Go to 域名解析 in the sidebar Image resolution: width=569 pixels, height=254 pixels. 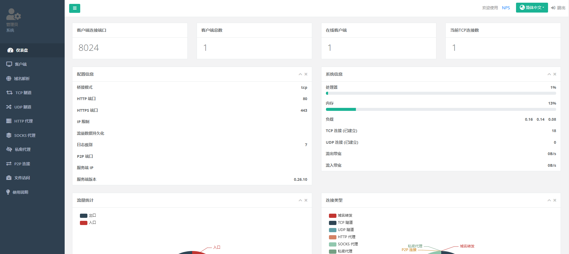pyautogui.click(x=32, y=79)
